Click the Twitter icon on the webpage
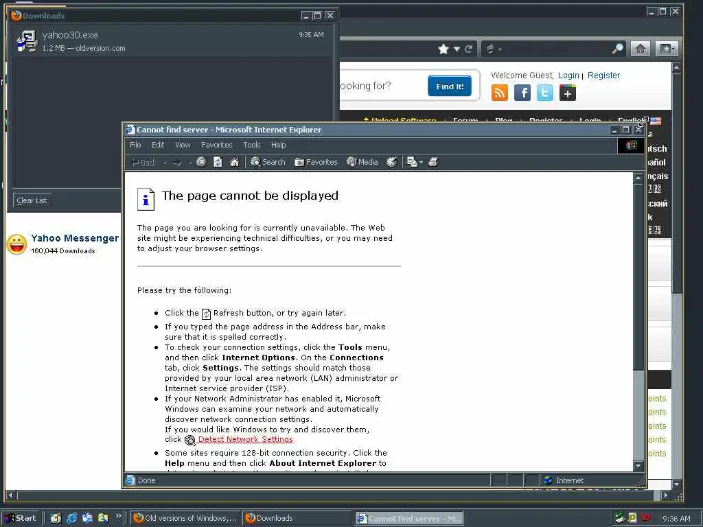The width and height of the screenshot is (703, 527). 544,93
